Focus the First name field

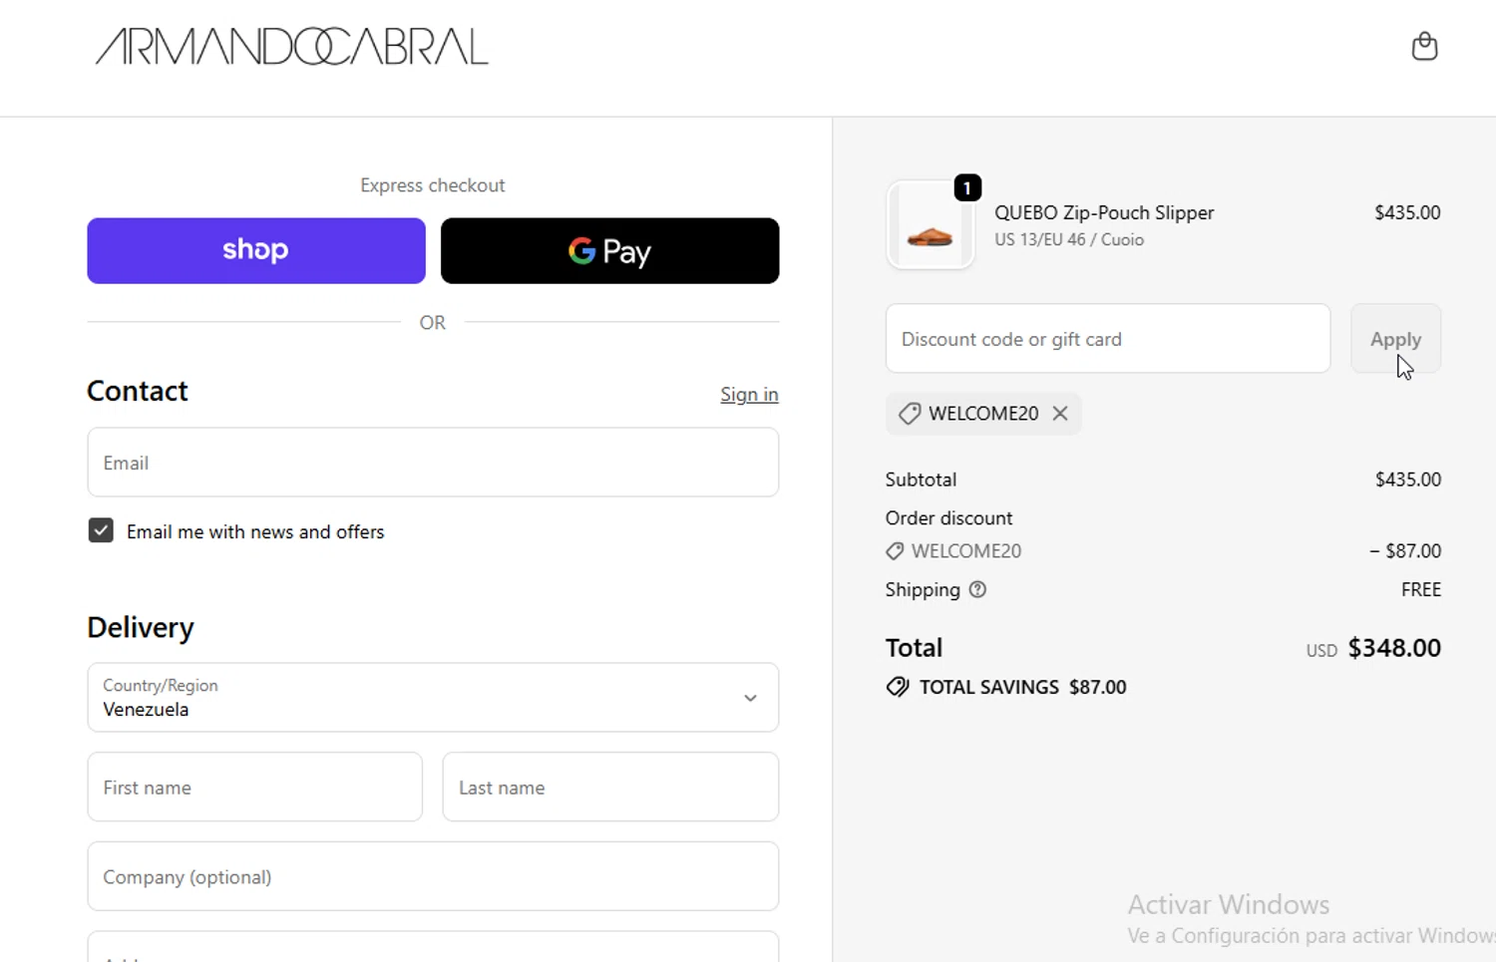pyautogui.click(x=255, y=787)
